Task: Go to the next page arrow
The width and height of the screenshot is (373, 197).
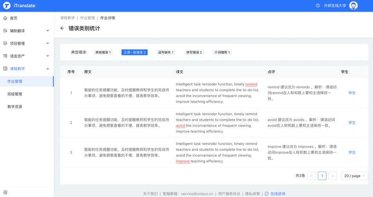Action: (x=332, y=176)
